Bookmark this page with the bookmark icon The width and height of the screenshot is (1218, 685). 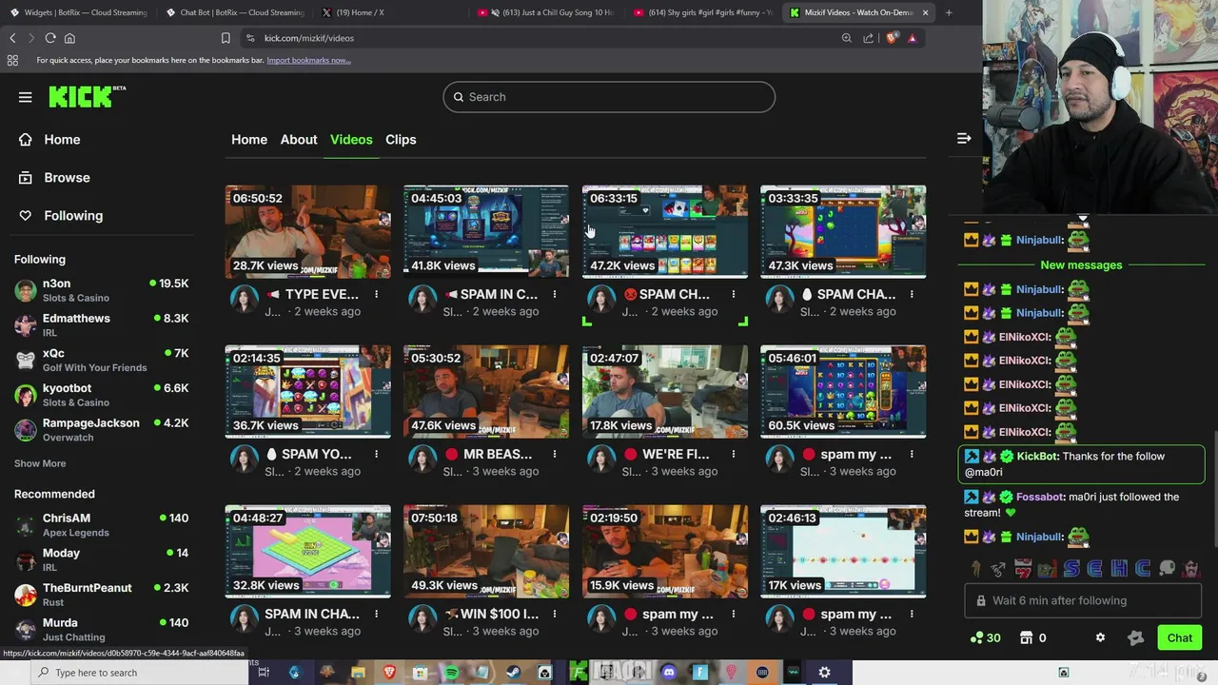coord(226,38)
